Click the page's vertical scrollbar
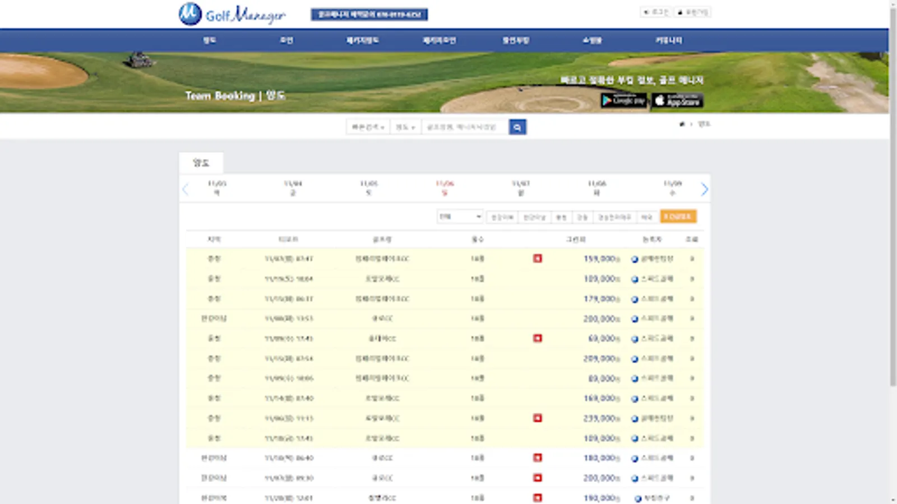The image size is (897, 504). tap(893, 196)
